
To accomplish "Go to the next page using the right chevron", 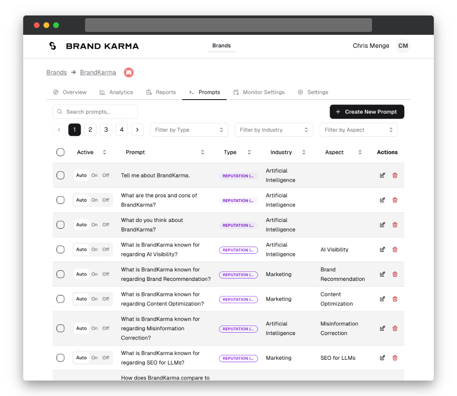I will [137, 130].
